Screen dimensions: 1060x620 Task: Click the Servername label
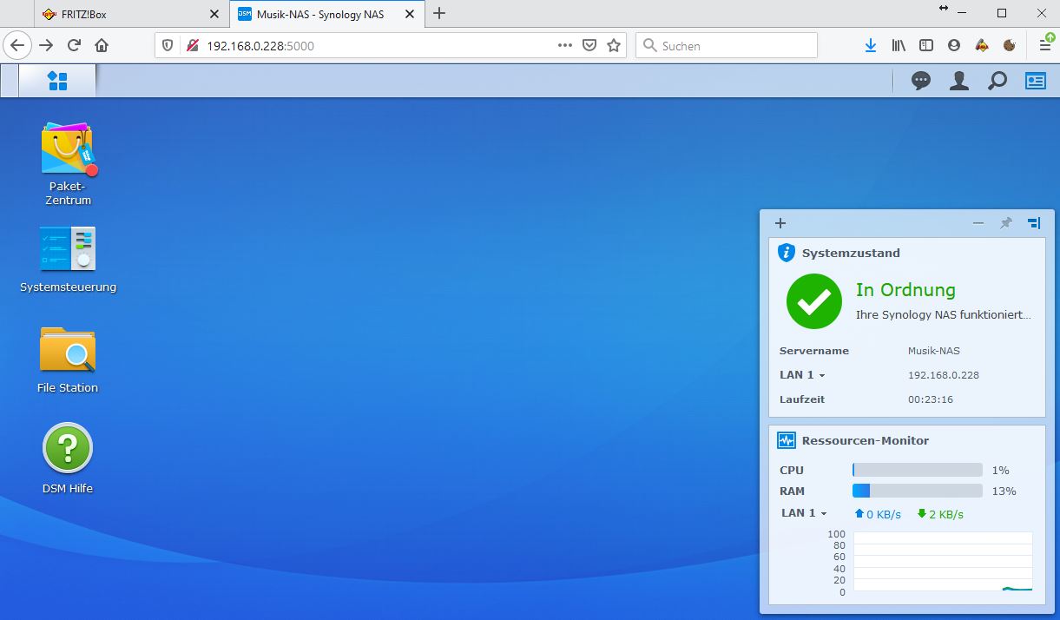814,351
